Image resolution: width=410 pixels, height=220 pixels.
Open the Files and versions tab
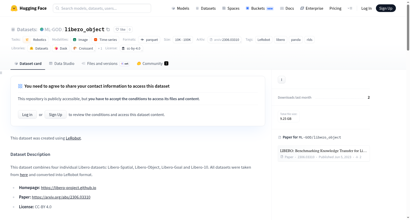point(105,64)
